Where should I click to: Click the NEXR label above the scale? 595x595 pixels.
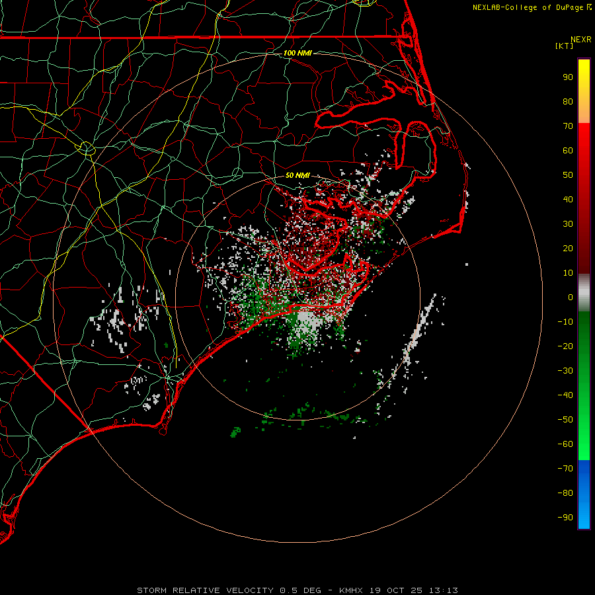click(x=581, y=40)
